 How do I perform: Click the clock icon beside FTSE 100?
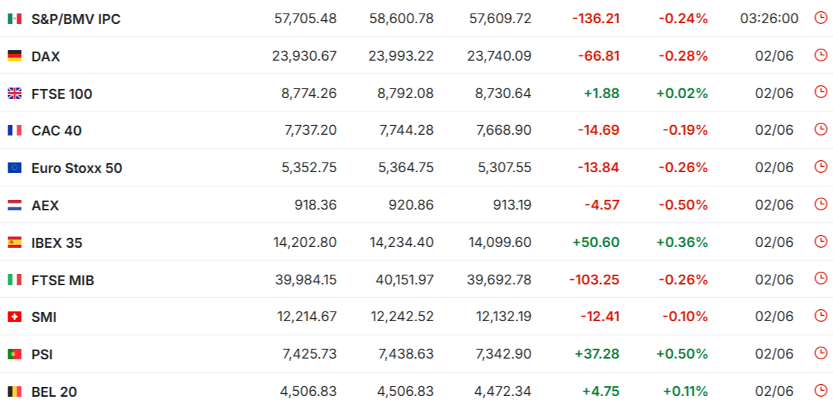(821, 92)
